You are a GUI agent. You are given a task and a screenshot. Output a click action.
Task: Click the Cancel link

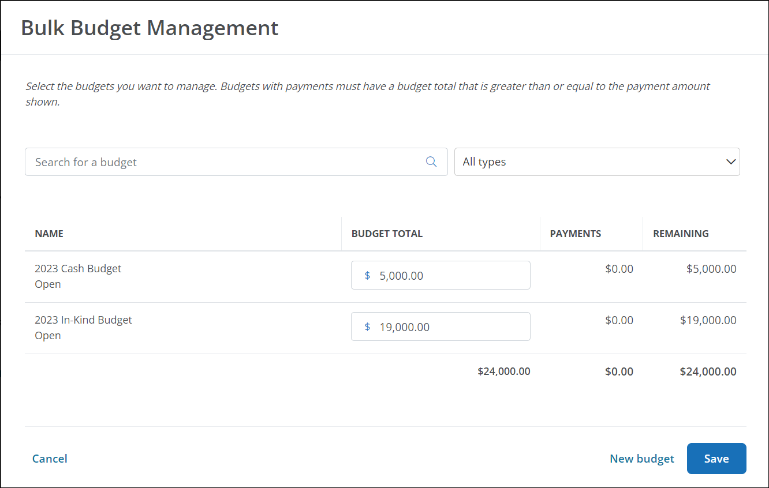point(50,459)
